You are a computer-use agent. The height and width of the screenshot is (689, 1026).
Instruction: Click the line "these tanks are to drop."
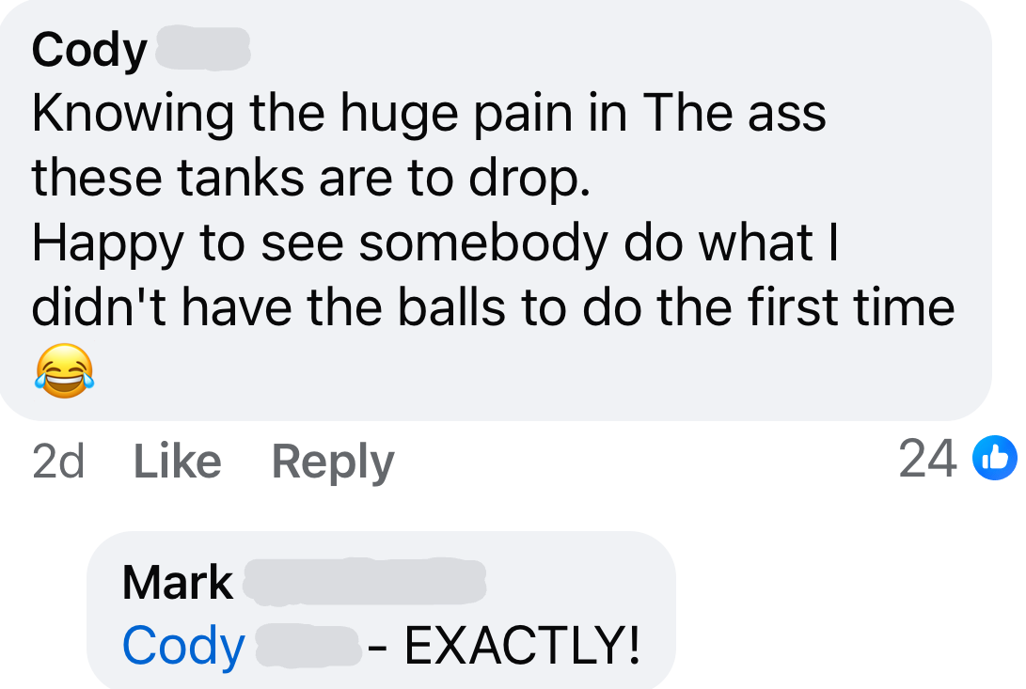[x=311, y=178]
